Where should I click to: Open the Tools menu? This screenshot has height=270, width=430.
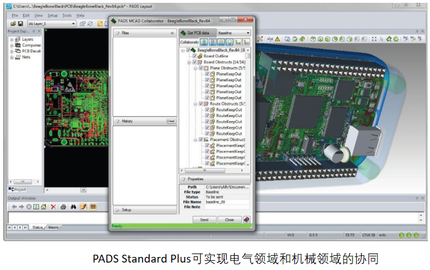coord(67,16)
